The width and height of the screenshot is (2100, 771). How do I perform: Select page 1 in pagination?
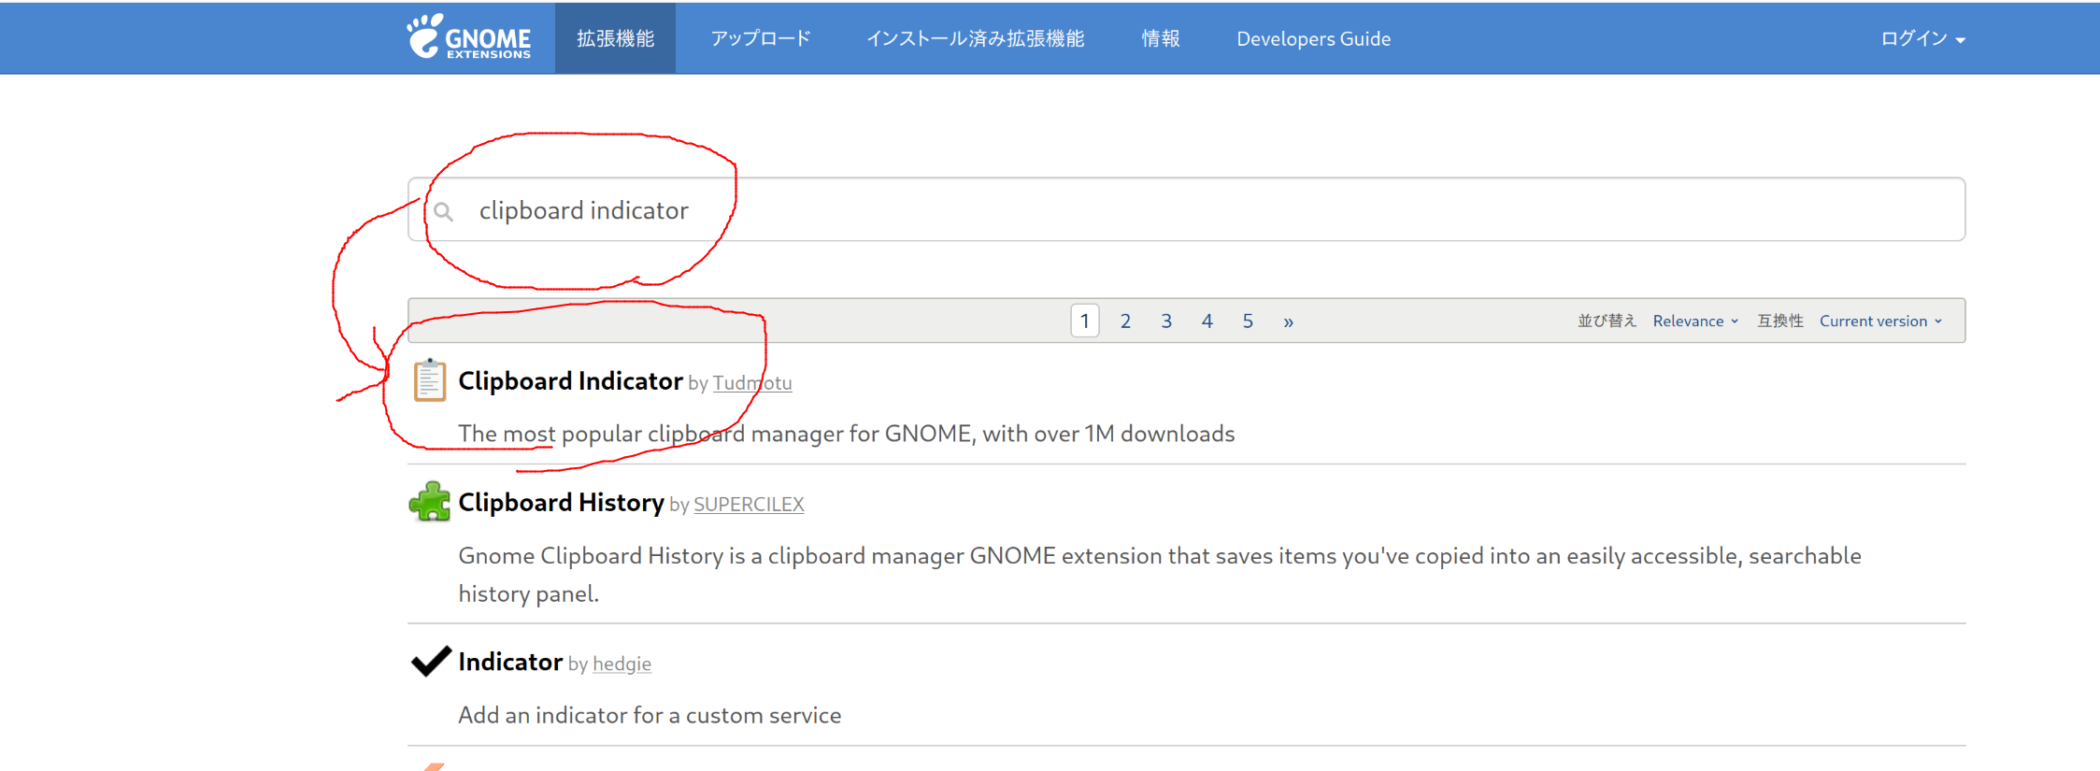pyautogui.click(x=1084, y=321)
